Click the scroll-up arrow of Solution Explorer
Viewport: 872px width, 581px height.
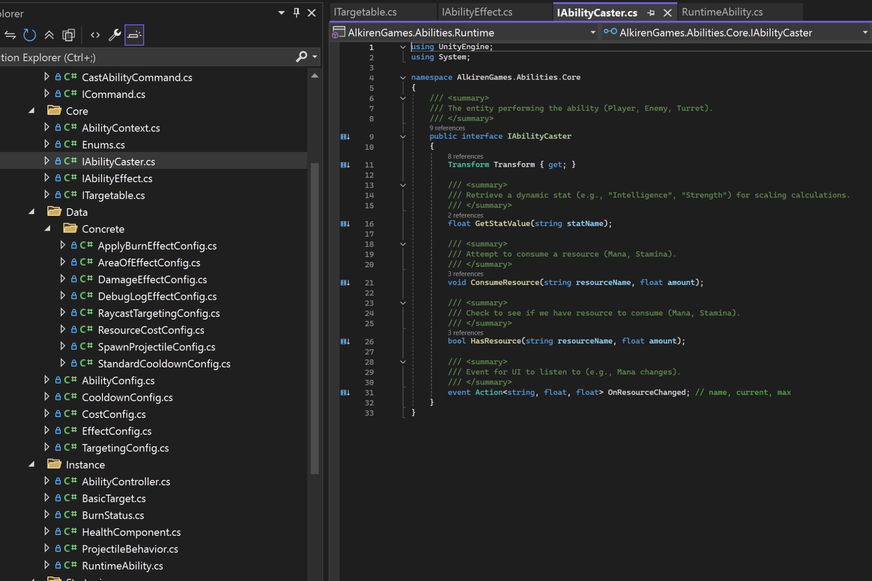click(x=315, y=76)
